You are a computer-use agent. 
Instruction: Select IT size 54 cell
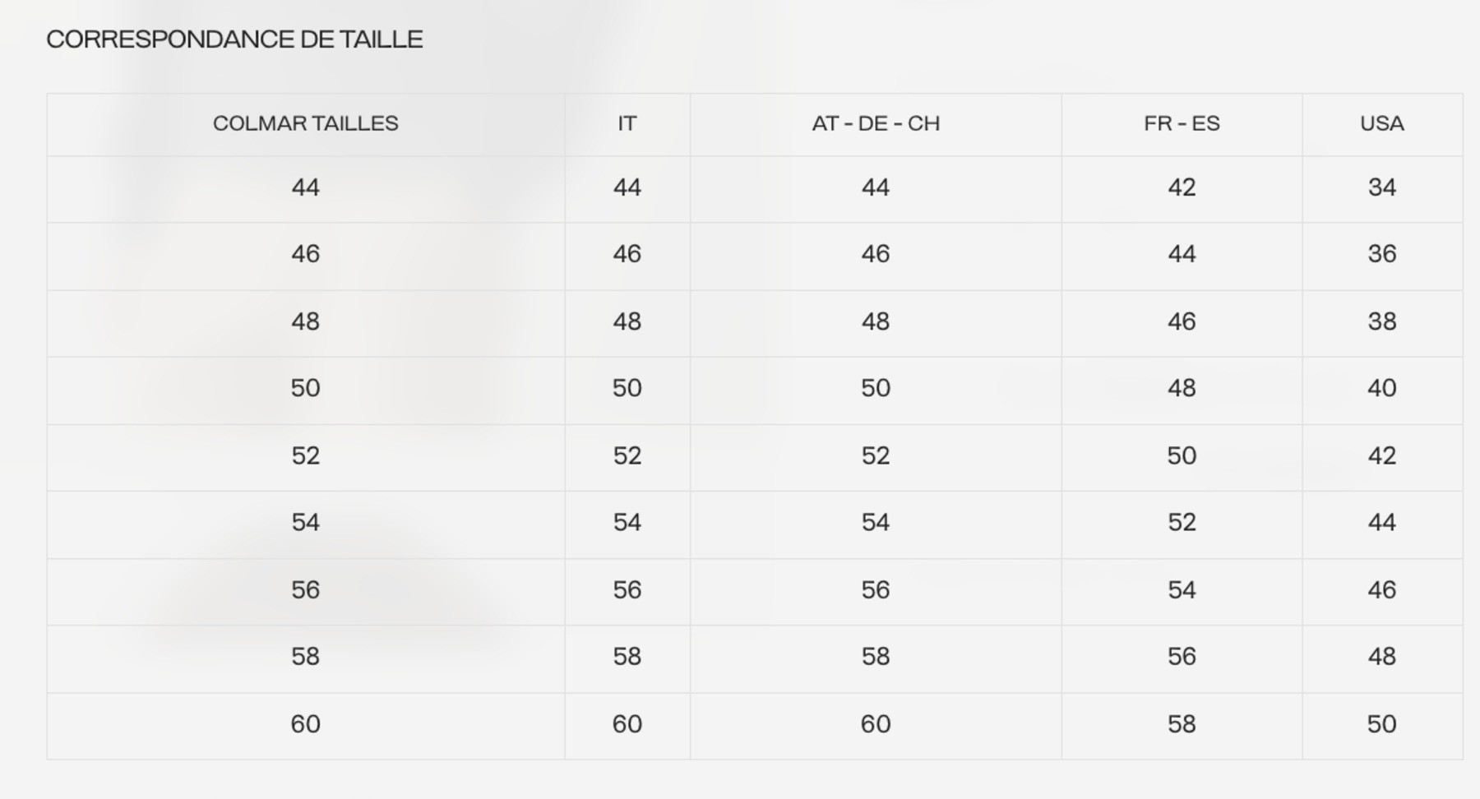[627, 523]
